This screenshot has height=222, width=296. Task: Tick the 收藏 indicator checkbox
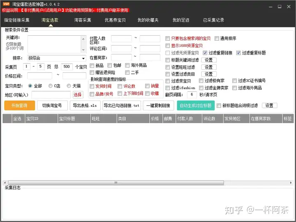coord(148,94)
